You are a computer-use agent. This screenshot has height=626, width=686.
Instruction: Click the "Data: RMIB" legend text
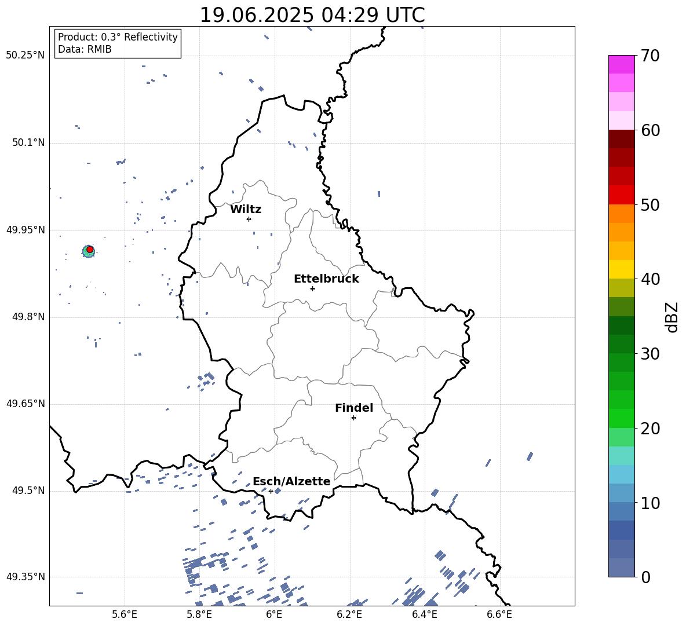[x=85, y=49]
